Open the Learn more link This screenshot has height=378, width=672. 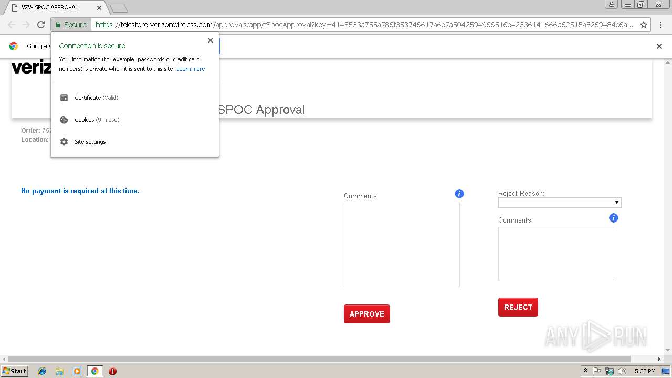pyautogui.click(x=191, y=69)
